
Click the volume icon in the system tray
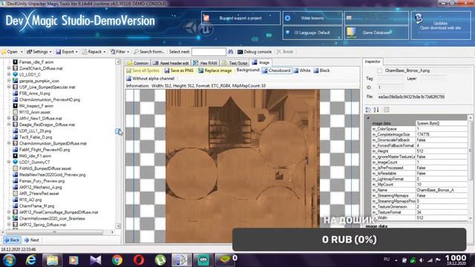pyautogui.click(x=422, y=260)
